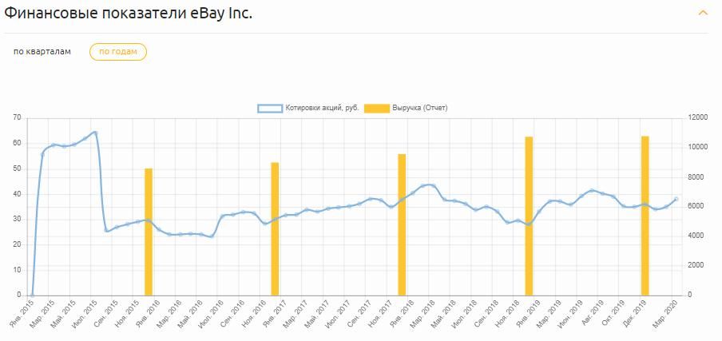The width and height of the screenshot is (722, 341).
Task: Click the blue «Котировки акций» legend swatch
Action: [269, 108]
